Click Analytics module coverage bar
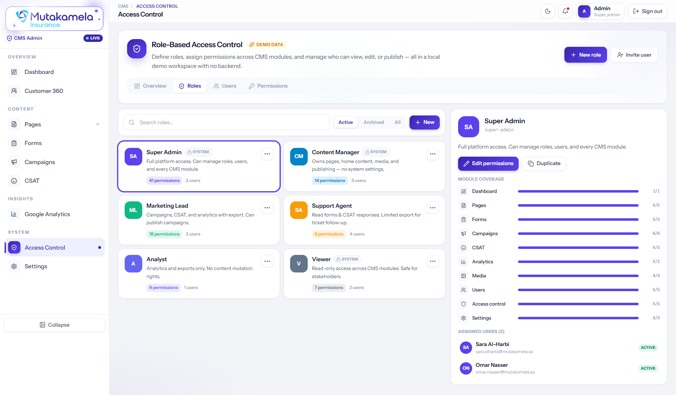 coord(578,262)
